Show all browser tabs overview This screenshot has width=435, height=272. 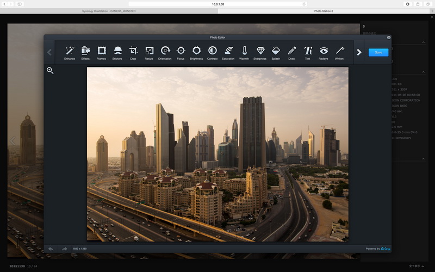pos(428,4)
